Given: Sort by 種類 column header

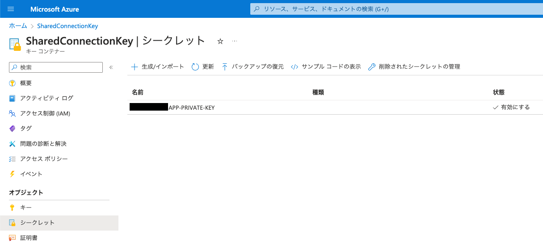Looking at the screenshot, I should pos(318,92).
